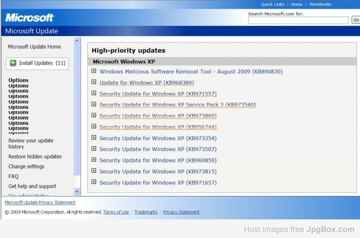Open Security Update KB973815 link
This screenshot has height=238, width=360.
pyautogui.click(x=158, y=171)
